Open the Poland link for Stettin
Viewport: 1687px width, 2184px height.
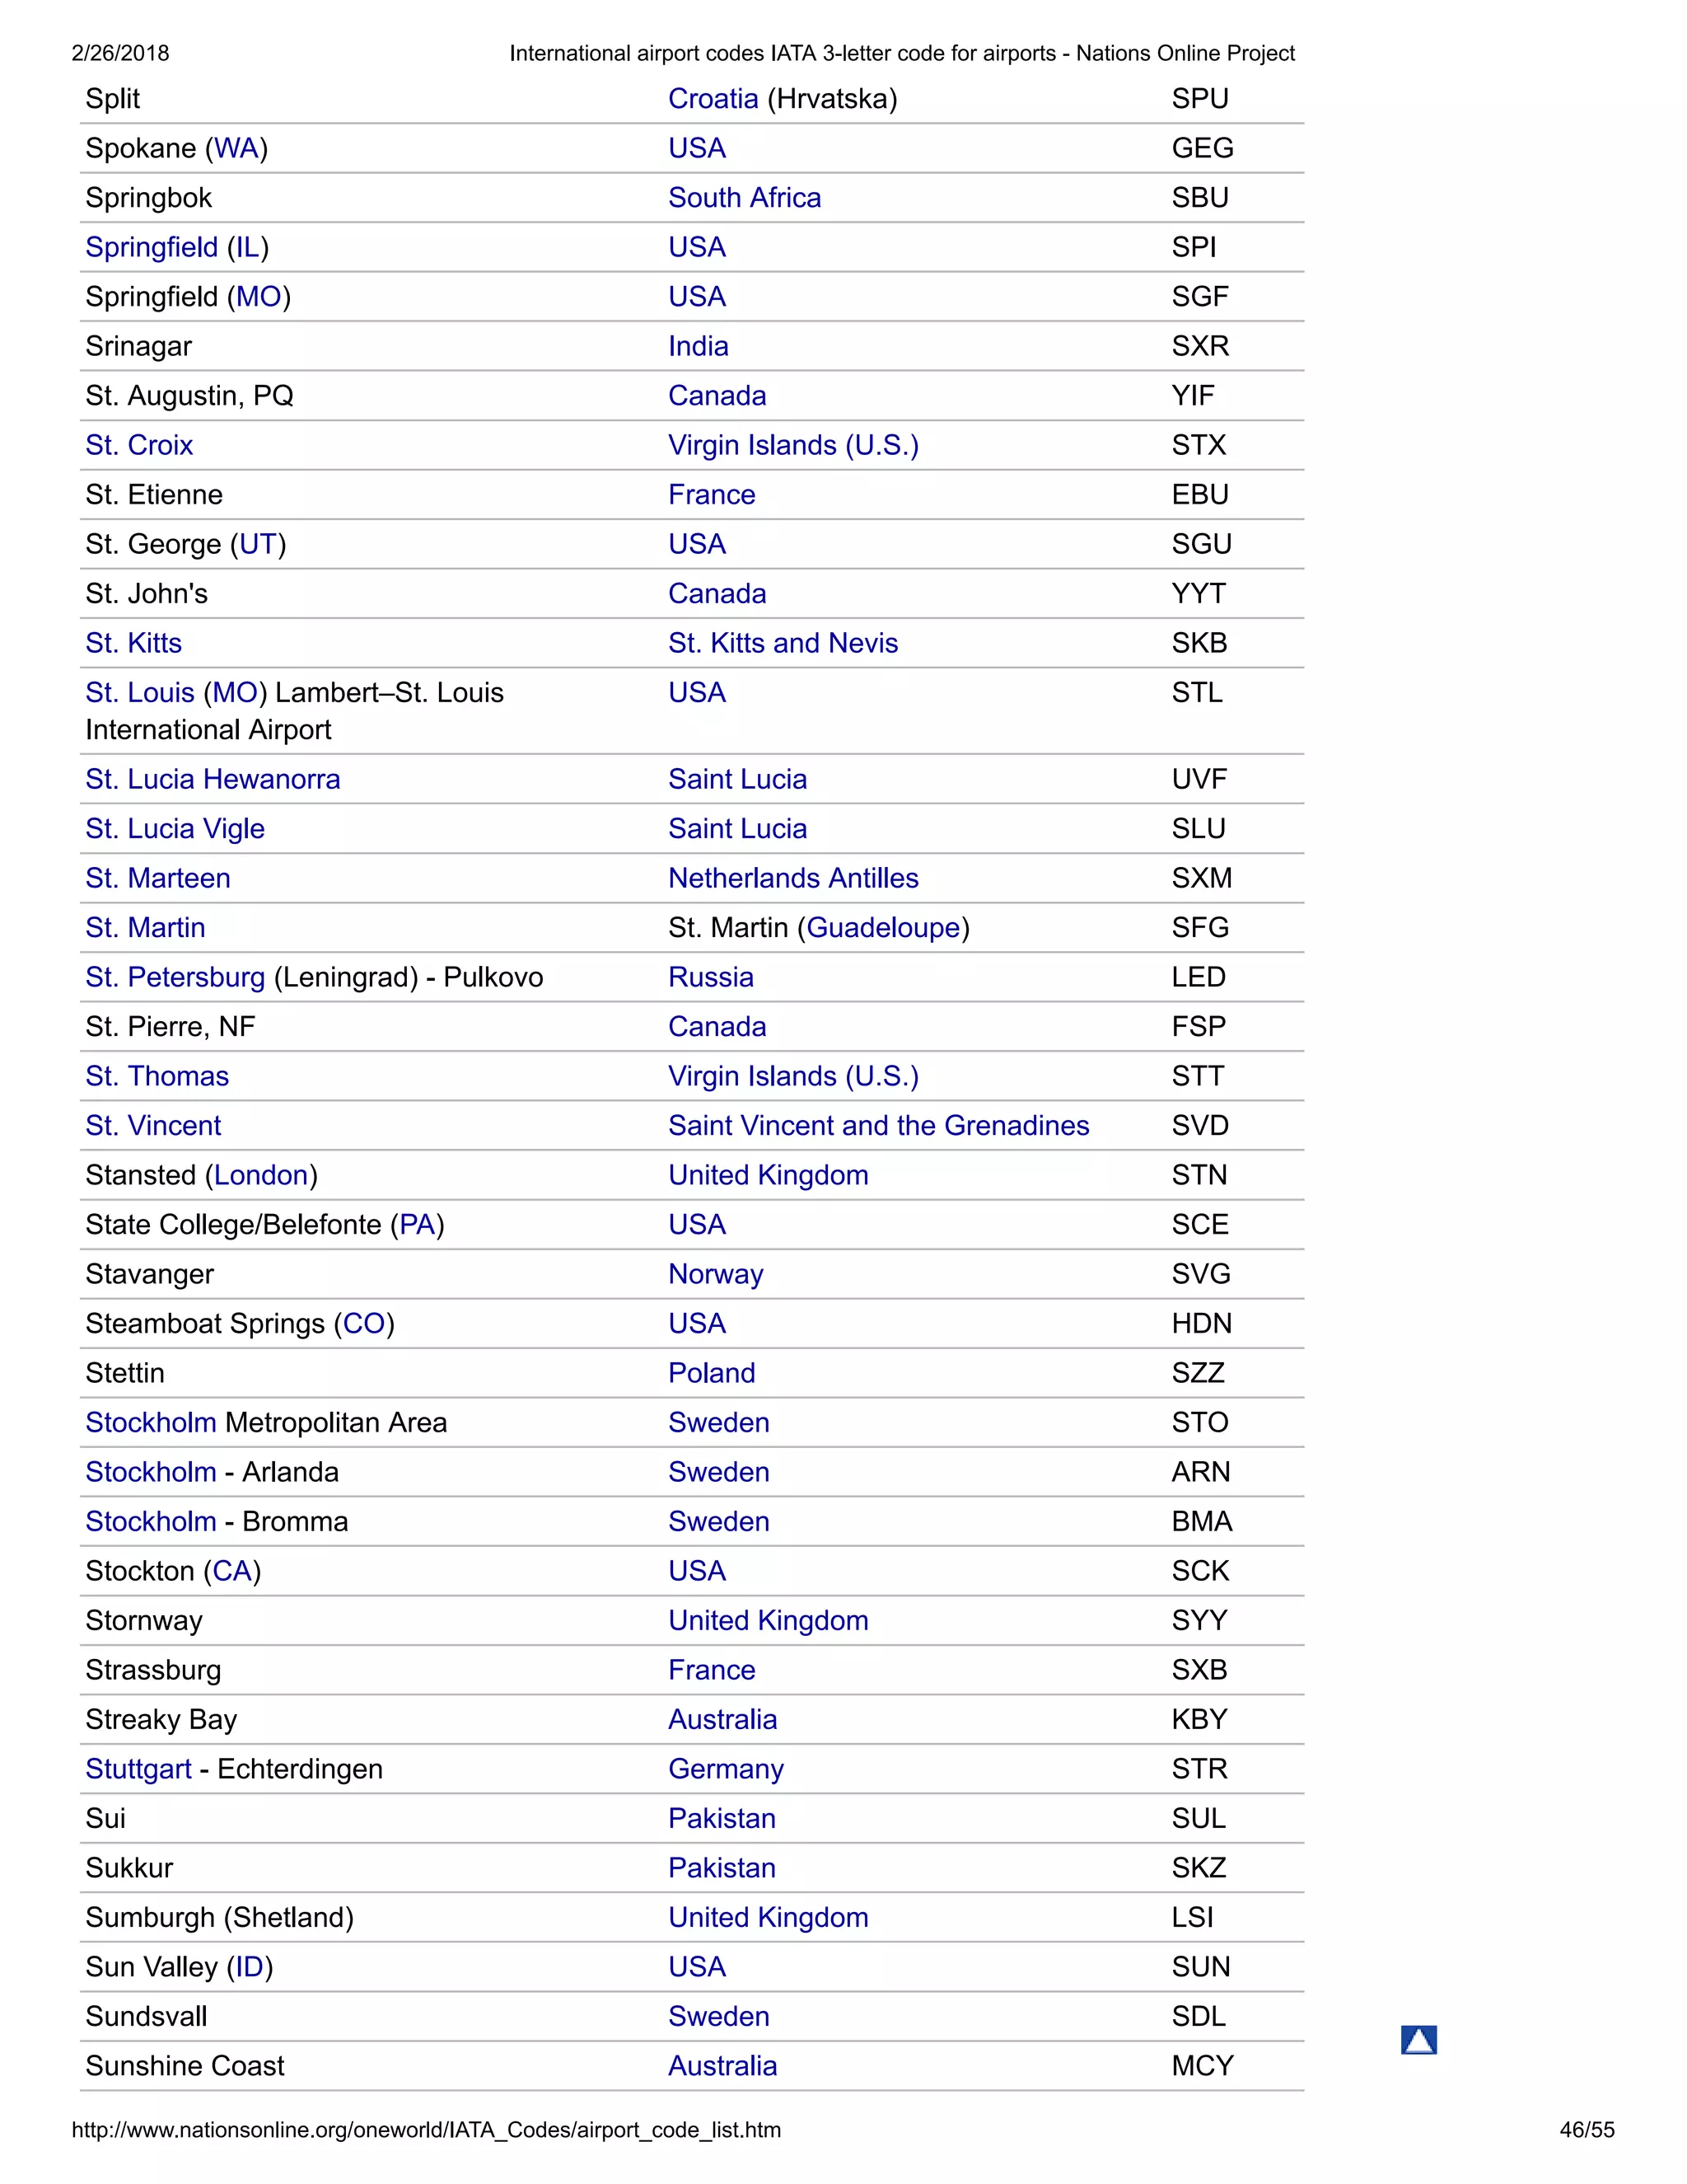click(711, 1373)
